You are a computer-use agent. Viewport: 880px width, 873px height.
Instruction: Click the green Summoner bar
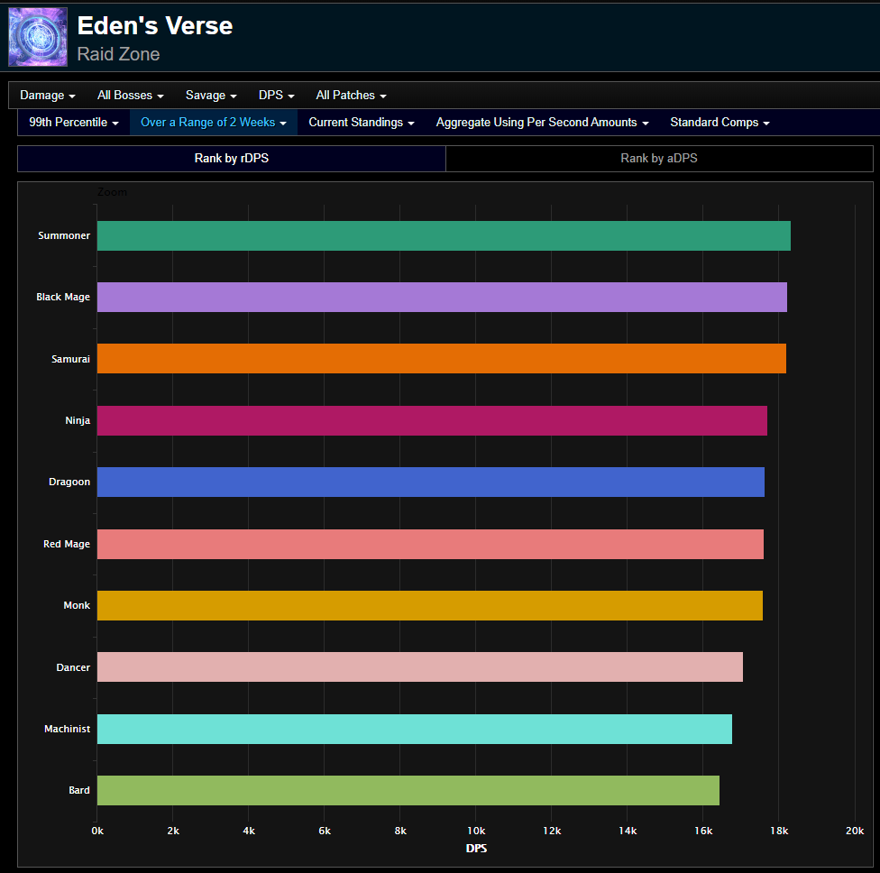pos(444,235)
